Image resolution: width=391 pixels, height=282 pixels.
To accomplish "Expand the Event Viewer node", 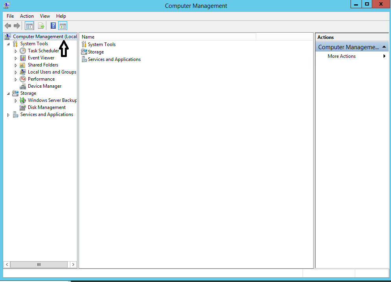I will click(x=16, y=58).
